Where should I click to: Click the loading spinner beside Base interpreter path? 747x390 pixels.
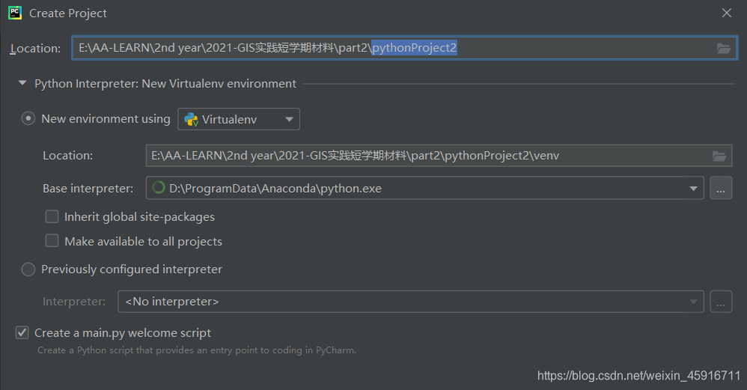158,188
